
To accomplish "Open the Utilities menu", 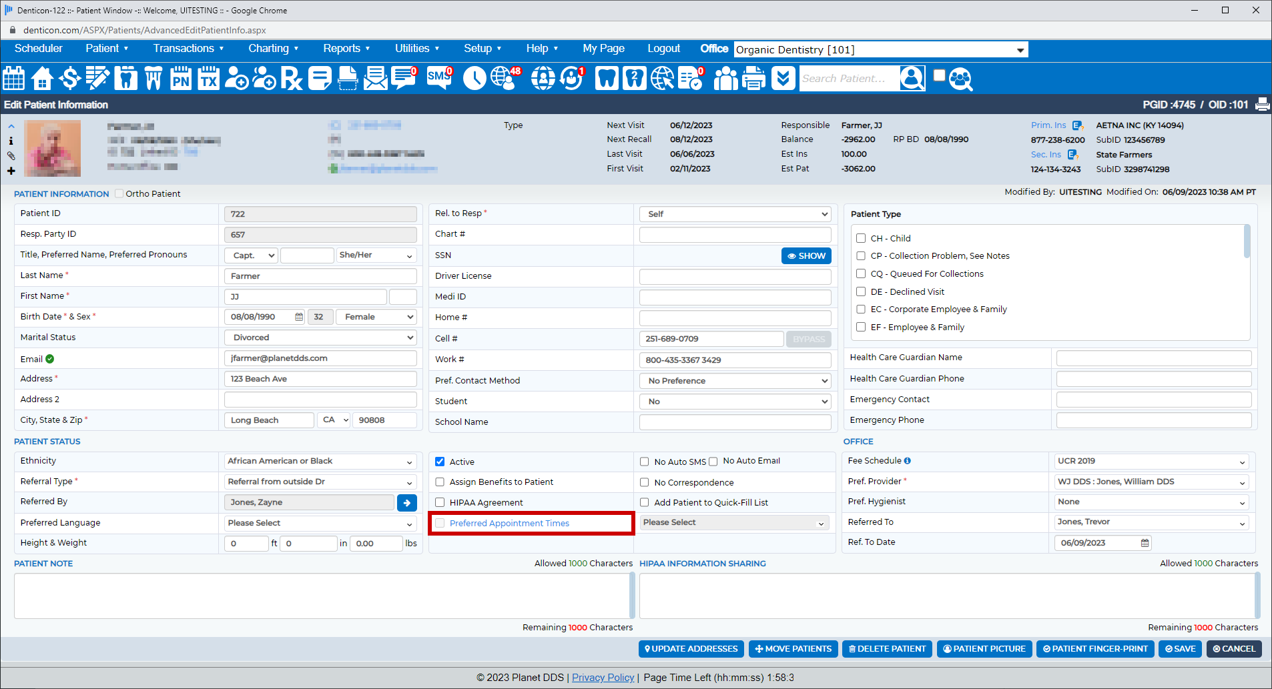I will pyautogui.click(x=417, y=48).
